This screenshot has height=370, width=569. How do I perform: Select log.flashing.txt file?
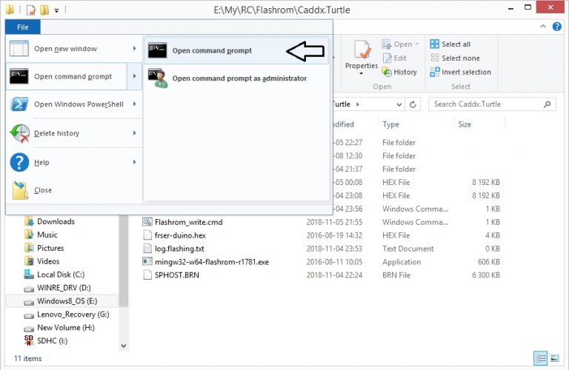[179, 249]
